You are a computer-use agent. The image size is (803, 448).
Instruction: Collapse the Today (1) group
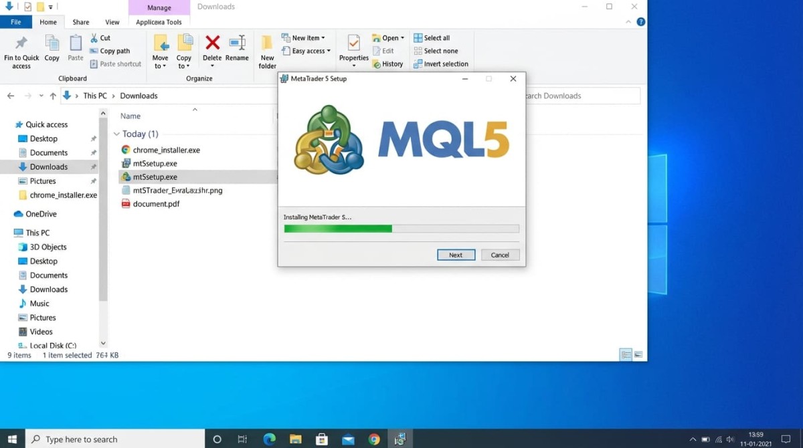point(116,134)
